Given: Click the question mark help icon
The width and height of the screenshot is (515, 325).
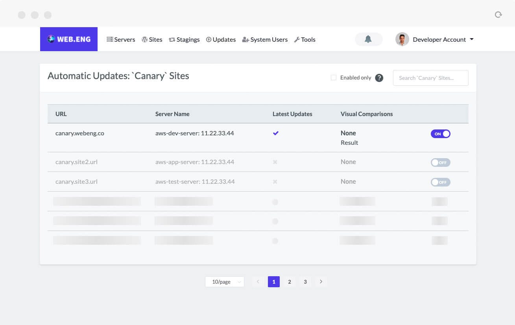Looking at the screenshot, I should (x=379, y=78).
